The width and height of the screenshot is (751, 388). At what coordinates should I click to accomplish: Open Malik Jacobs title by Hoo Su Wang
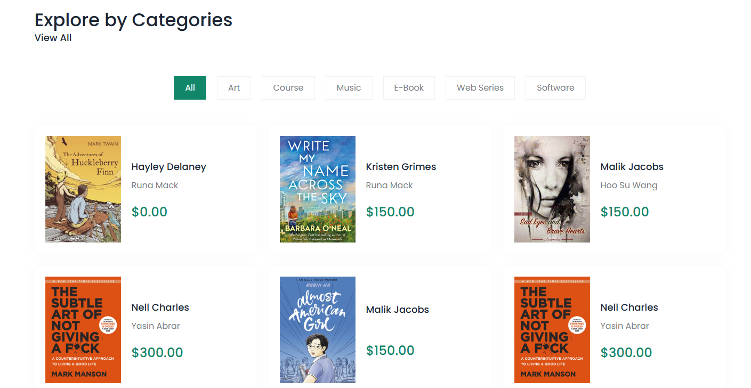pyautogui.click(x=632, y=167)
